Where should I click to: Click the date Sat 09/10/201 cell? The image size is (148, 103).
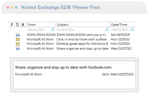[x=120, y=35]
